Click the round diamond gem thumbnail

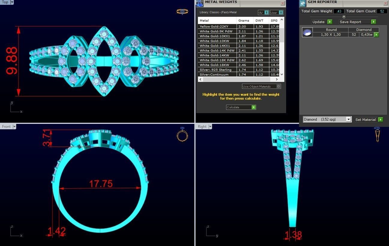coord(307,32)
